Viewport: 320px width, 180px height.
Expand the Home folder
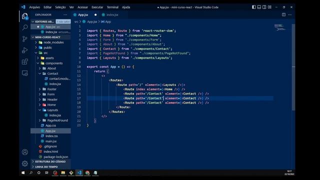tap(40, 104)
